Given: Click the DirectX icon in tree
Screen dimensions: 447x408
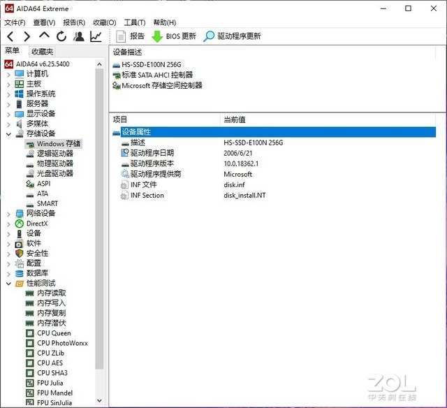Looking at the screenshot, I should pyautogui.click(x=19, y=224).
